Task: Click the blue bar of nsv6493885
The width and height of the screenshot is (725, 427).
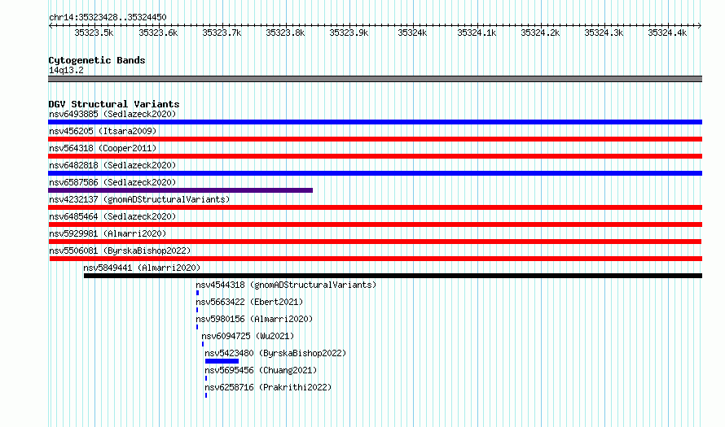Action: pos(375,122)
